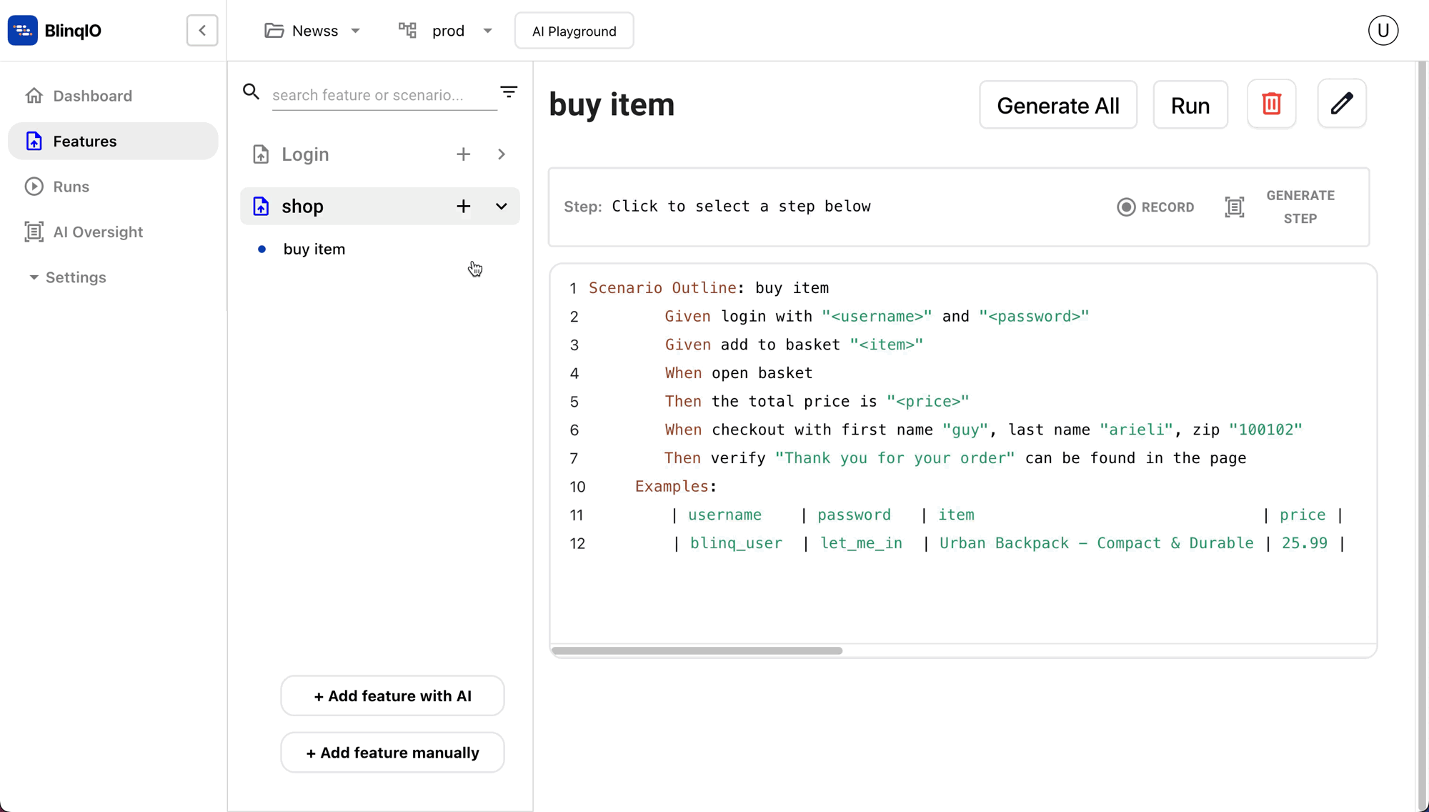
Task: Click the Generate Step scan icon
Action: tap(1235, 207)
